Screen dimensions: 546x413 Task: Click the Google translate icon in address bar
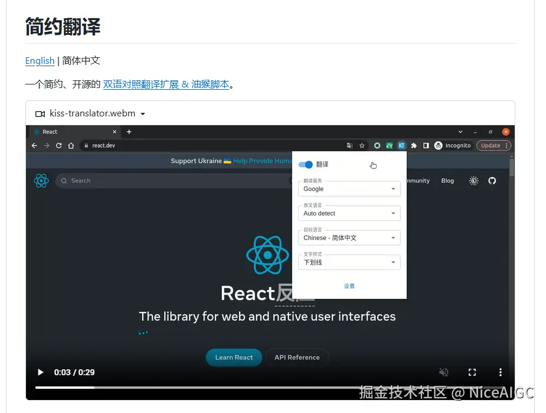pos(349,146)
